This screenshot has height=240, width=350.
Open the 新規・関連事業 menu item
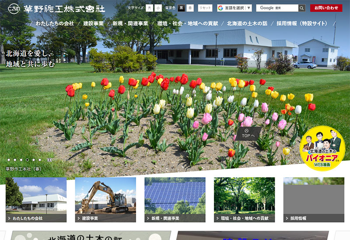point(130,24)
